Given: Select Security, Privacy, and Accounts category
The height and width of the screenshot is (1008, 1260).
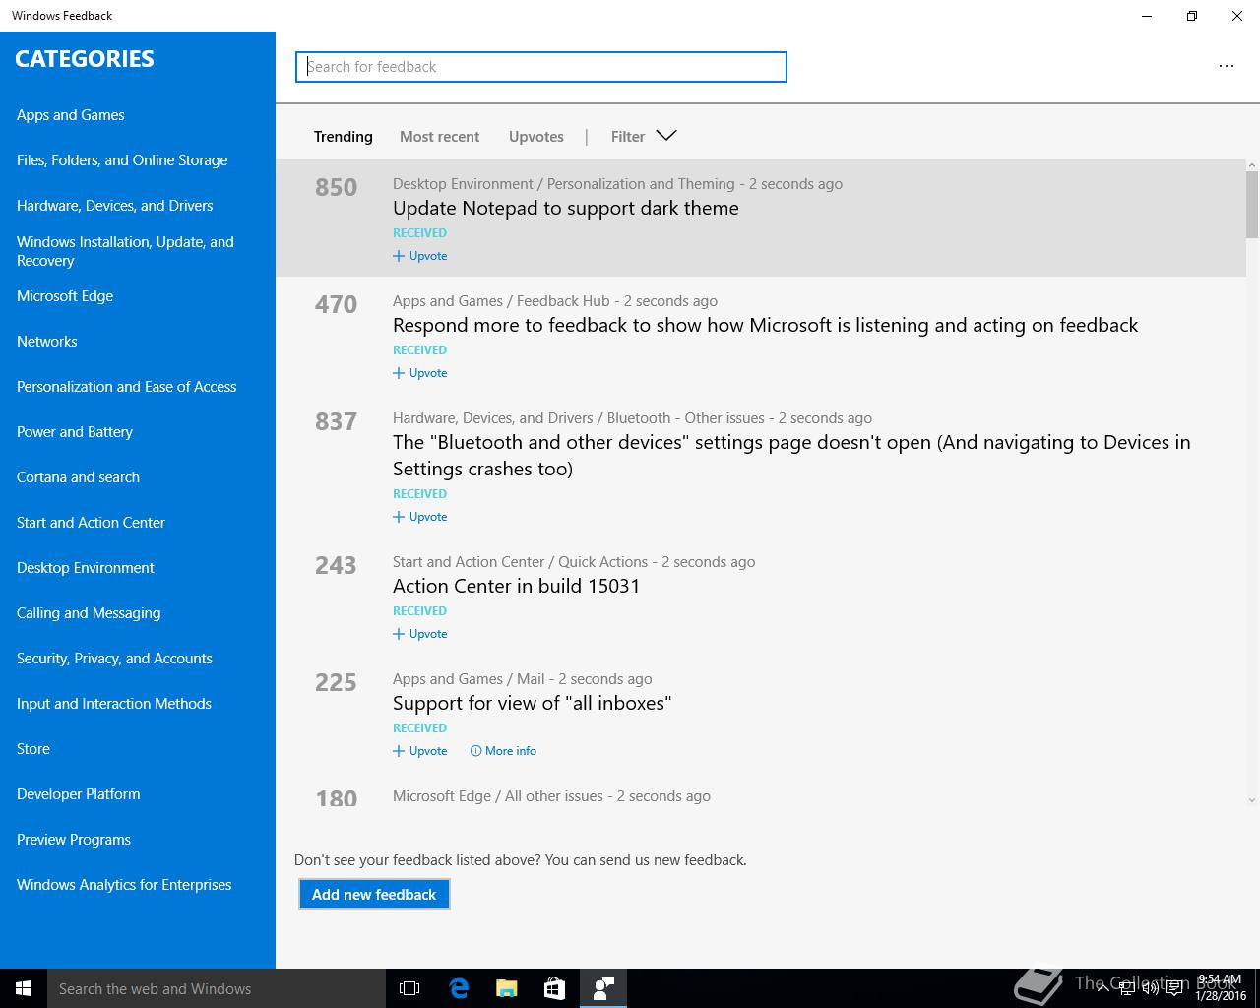Looking at the screenshot, I should click(x=115, y=659).
